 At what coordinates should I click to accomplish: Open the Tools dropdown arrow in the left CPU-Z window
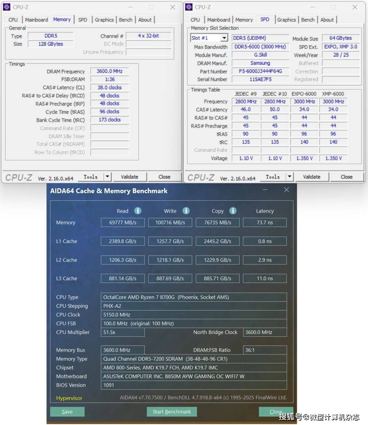tap(107, 177)
